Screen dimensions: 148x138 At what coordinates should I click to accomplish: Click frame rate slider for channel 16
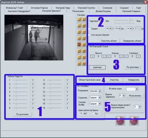54,108
